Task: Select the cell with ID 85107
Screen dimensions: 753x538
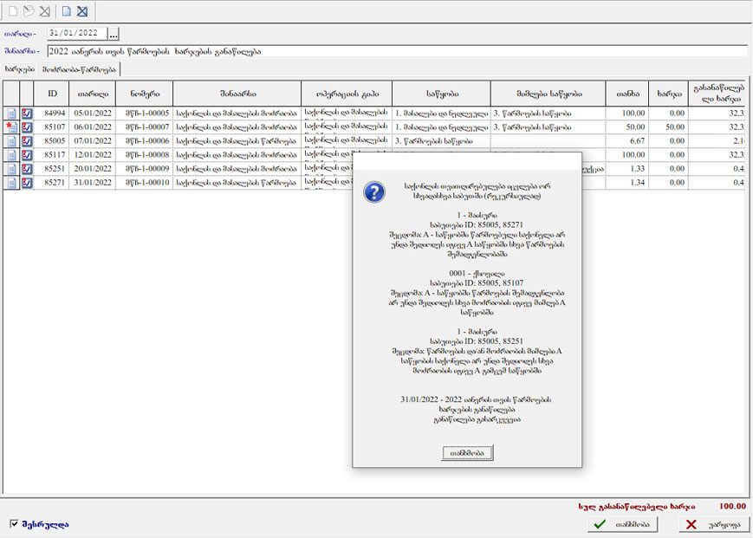Action: click(x=51, y=127)
